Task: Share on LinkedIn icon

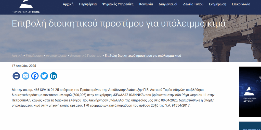Action: click(54, 76)
